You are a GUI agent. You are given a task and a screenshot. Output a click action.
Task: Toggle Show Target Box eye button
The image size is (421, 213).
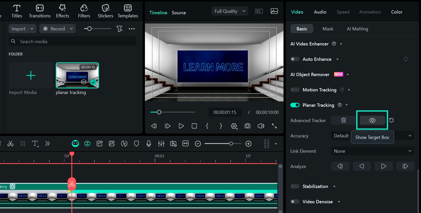coord(372,120)
